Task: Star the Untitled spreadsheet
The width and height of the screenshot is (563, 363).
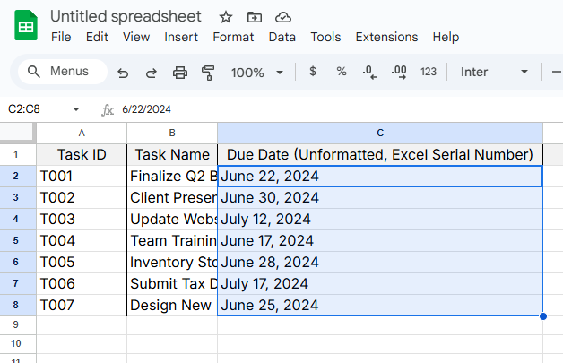Action: tap(226, 17)
